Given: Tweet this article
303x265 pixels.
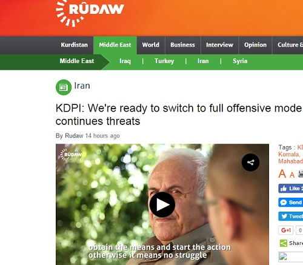Looking at the screenshot, I should [x=290, y=216].
